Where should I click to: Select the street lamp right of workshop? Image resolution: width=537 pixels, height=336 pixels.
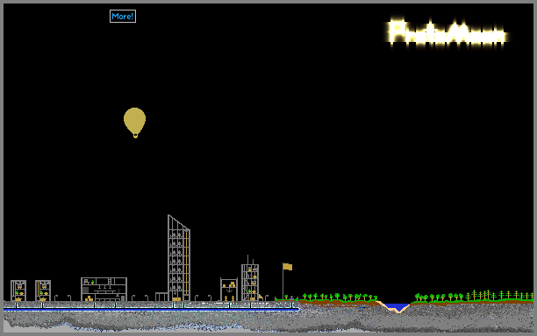pyautogui.click(x=132, y=297)
